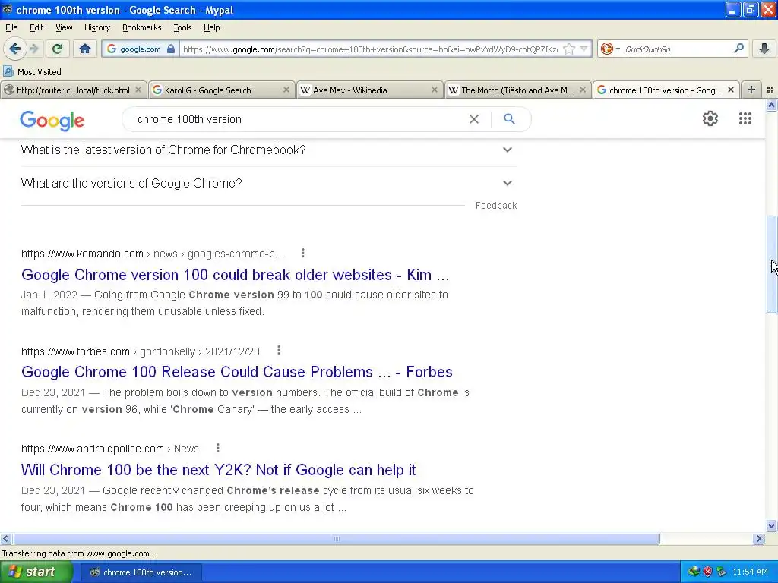Open 'Google Chrome 100 Release Could Cause Problems' Forbes link
The width and height of the screenshot is (778, 583).
pos(237,372)
